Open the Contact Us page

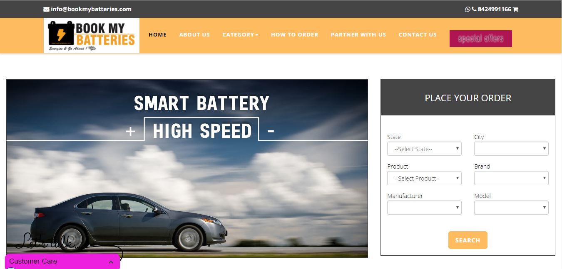click(418, 35)
